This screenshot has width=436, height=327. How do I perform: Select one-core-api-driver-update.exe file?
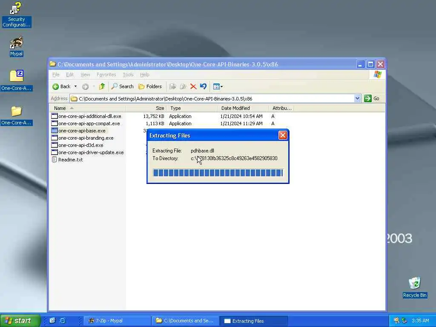tap(88, 152)
